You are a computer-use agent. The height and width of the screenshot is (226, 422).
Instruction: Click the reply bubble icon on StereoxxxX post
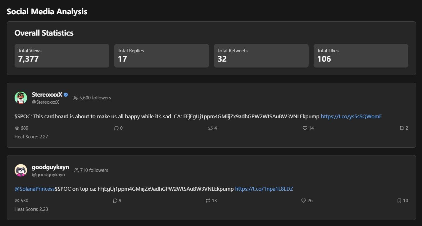(x=116, y=128)
